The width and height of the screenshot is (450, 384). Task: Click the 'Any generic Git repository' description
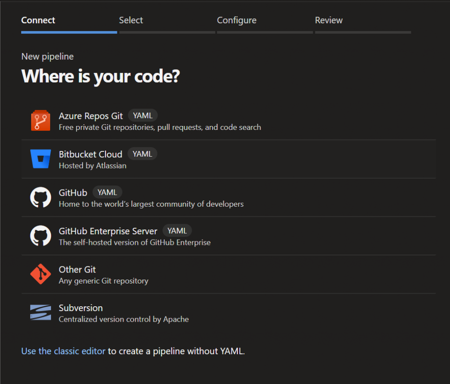point(104,281)
